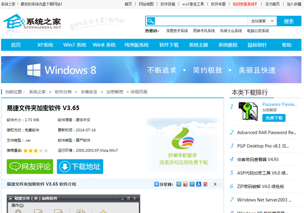Open the 纯净版系统 nav tab
The width and height of the screenshot is (304, 213).
tap(136, 45)
